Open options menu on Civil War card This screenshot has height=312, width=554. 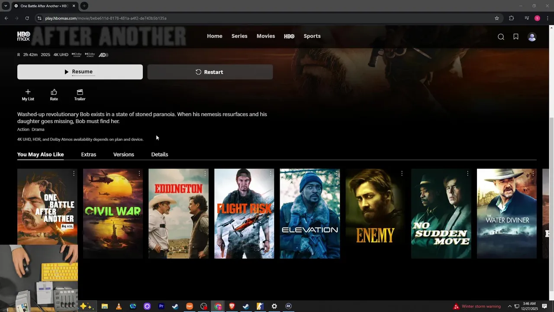(x=139, y=173)
